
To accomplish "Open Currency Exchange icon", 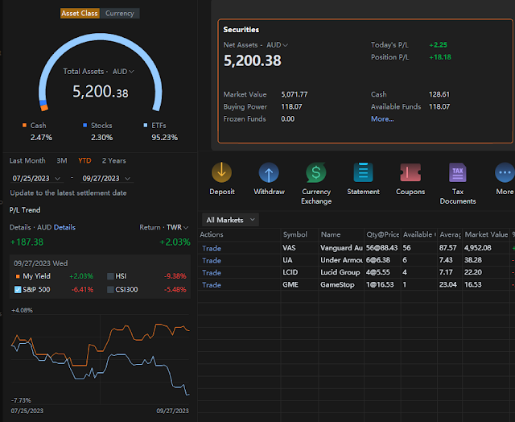I will pyautogui.click(x=316, y=172).
